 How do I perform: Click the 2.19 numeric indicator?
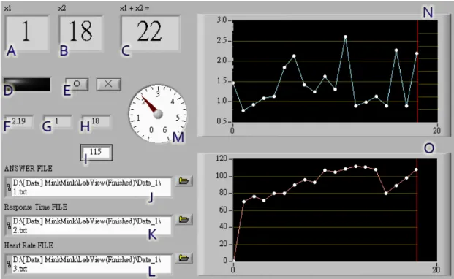click(x=19, y=121)
